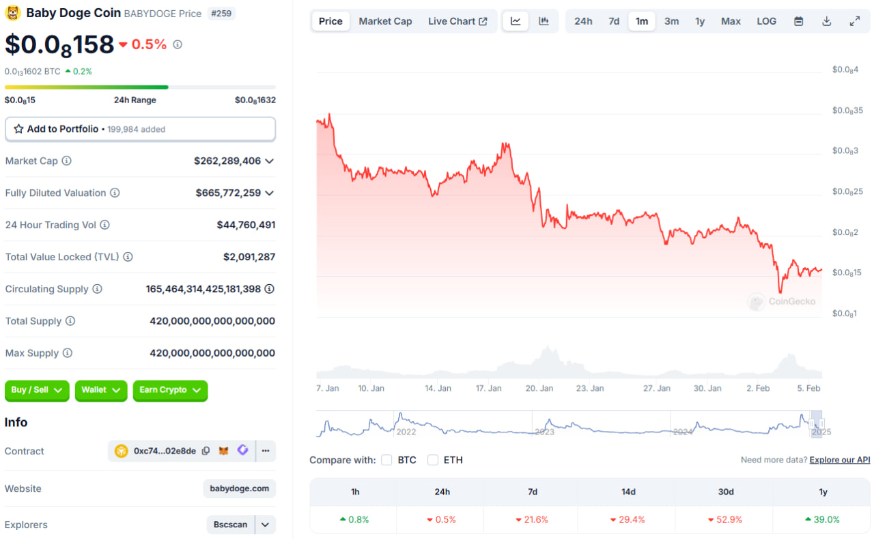Show Fully Diluted Valuation info icon
This screenshot has width=874, height=539.
click(115, 193)
